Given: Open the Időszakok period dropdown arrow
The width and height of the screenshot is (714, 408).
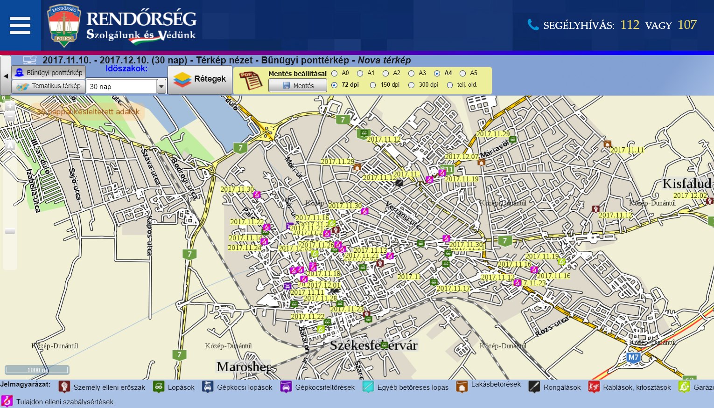Looking at the screenshot, I should 161,86.
